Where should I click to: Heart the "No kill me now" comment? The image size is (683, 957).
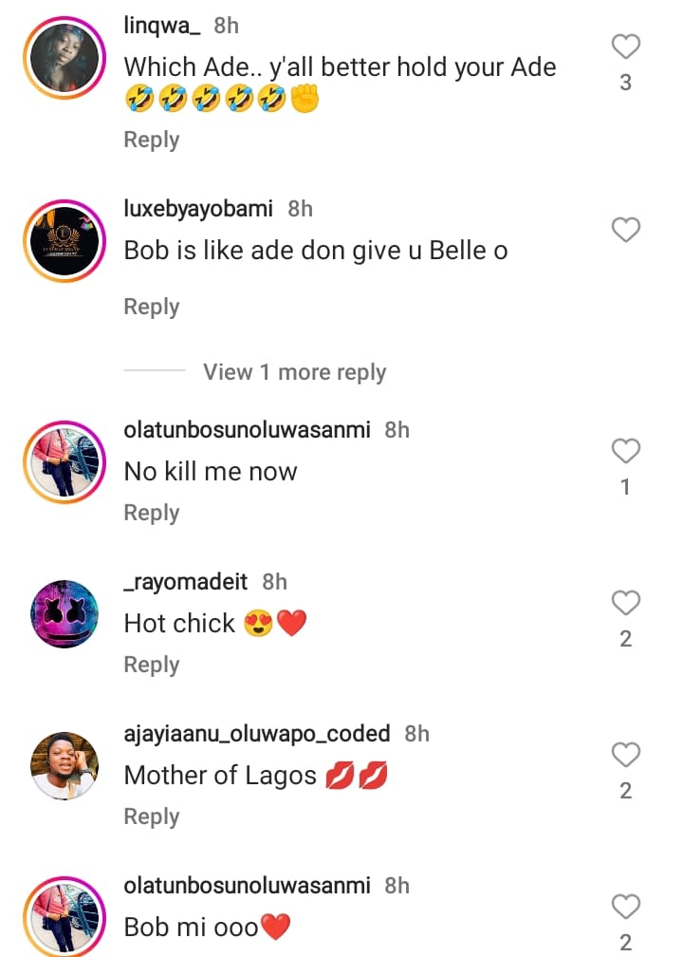pyautogui.click(x=625, y=451)
